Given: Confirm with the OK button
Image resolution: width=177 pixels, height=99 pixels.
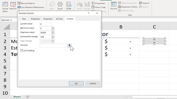Looking at the screenshot, I should coord(76,83).
